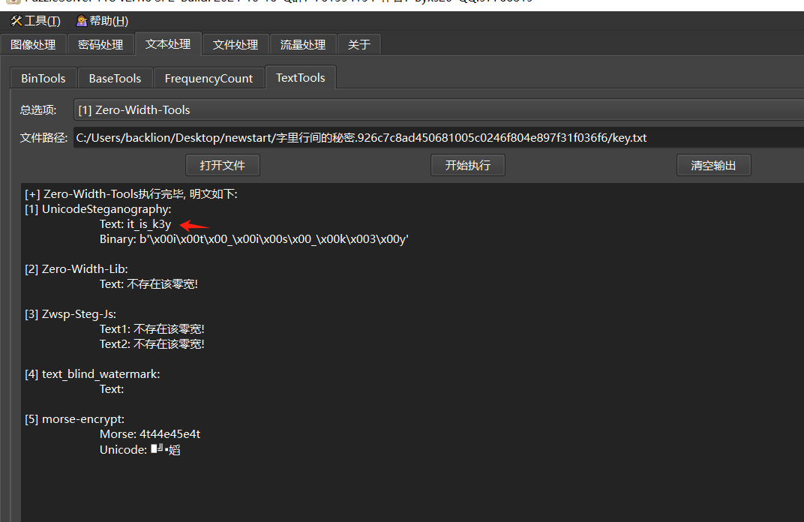Switch to the 图像处理 tab
The height and width of the screenshot is (522, 804).
(34, 44)
